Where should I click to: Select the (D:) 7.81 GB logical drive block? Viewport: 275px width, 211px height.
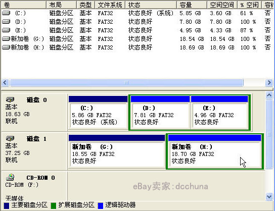[160, 113]
